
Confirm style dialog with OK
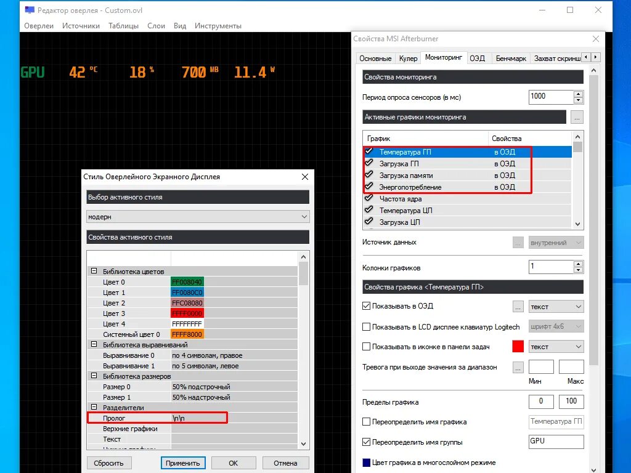tap(234, 463)
